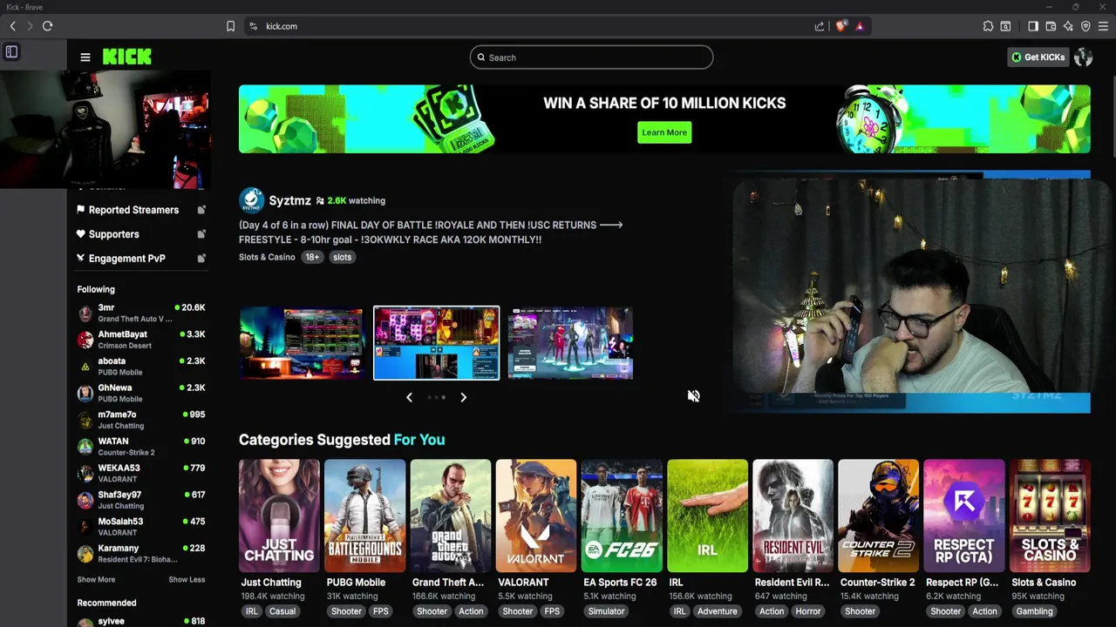Open aboata streamer avatar in Following
This screenshot has width=1116, height=627.
[85, 367]
